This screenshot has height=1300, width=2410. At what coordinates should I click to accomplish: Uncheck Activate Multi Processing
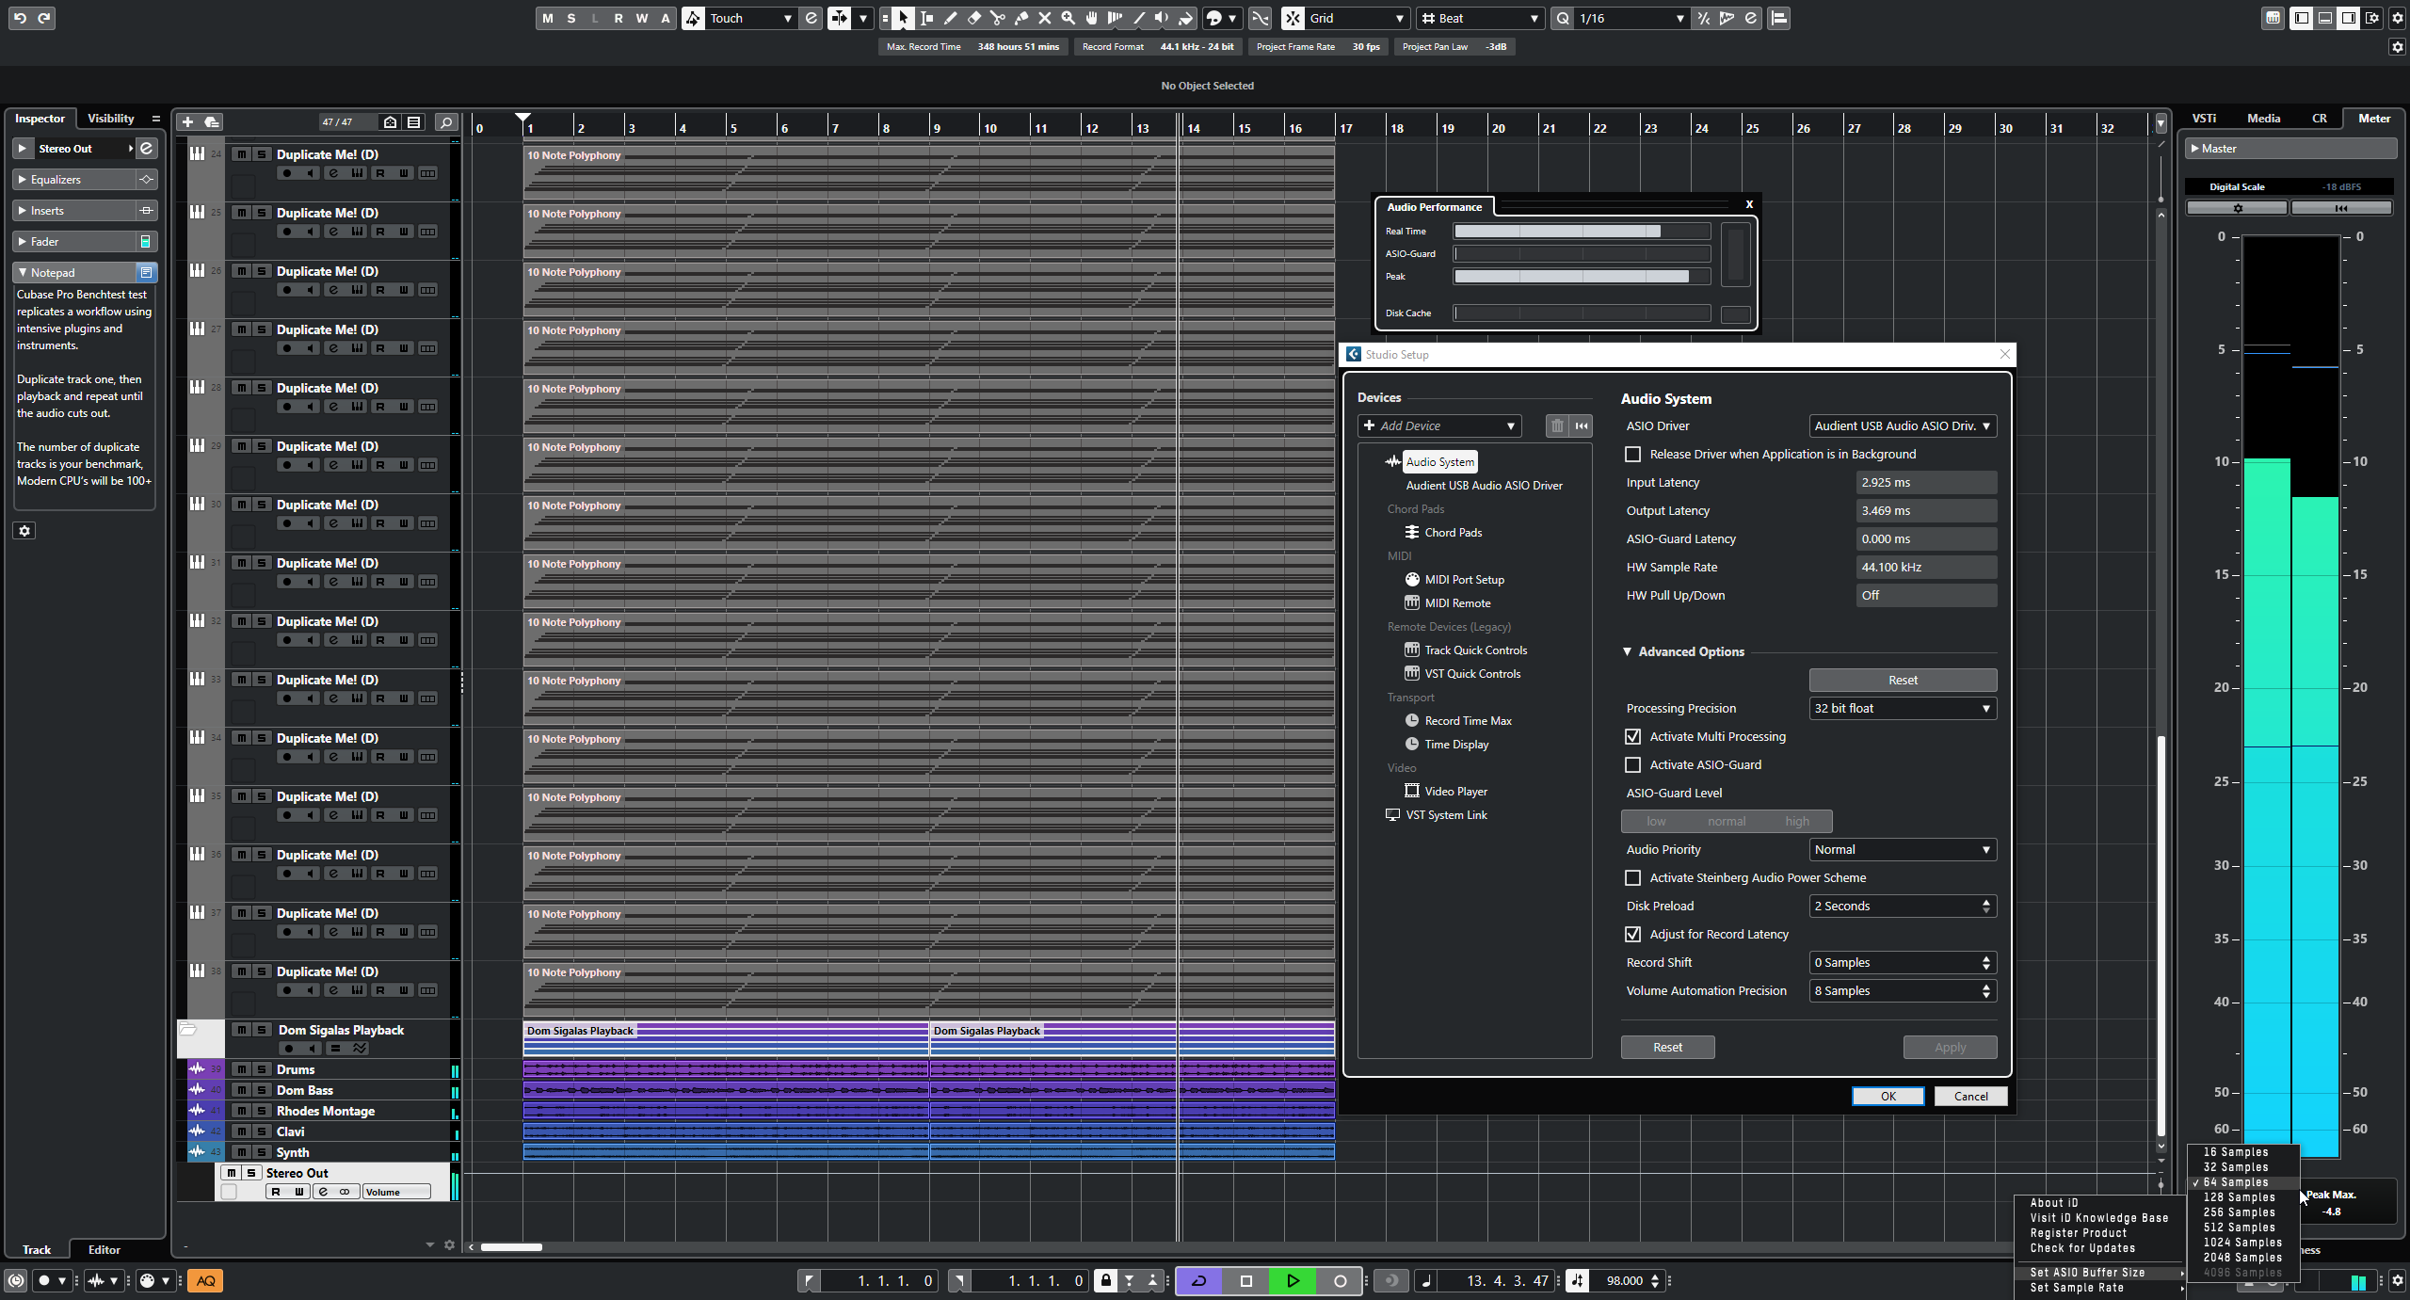(1633, 737)
